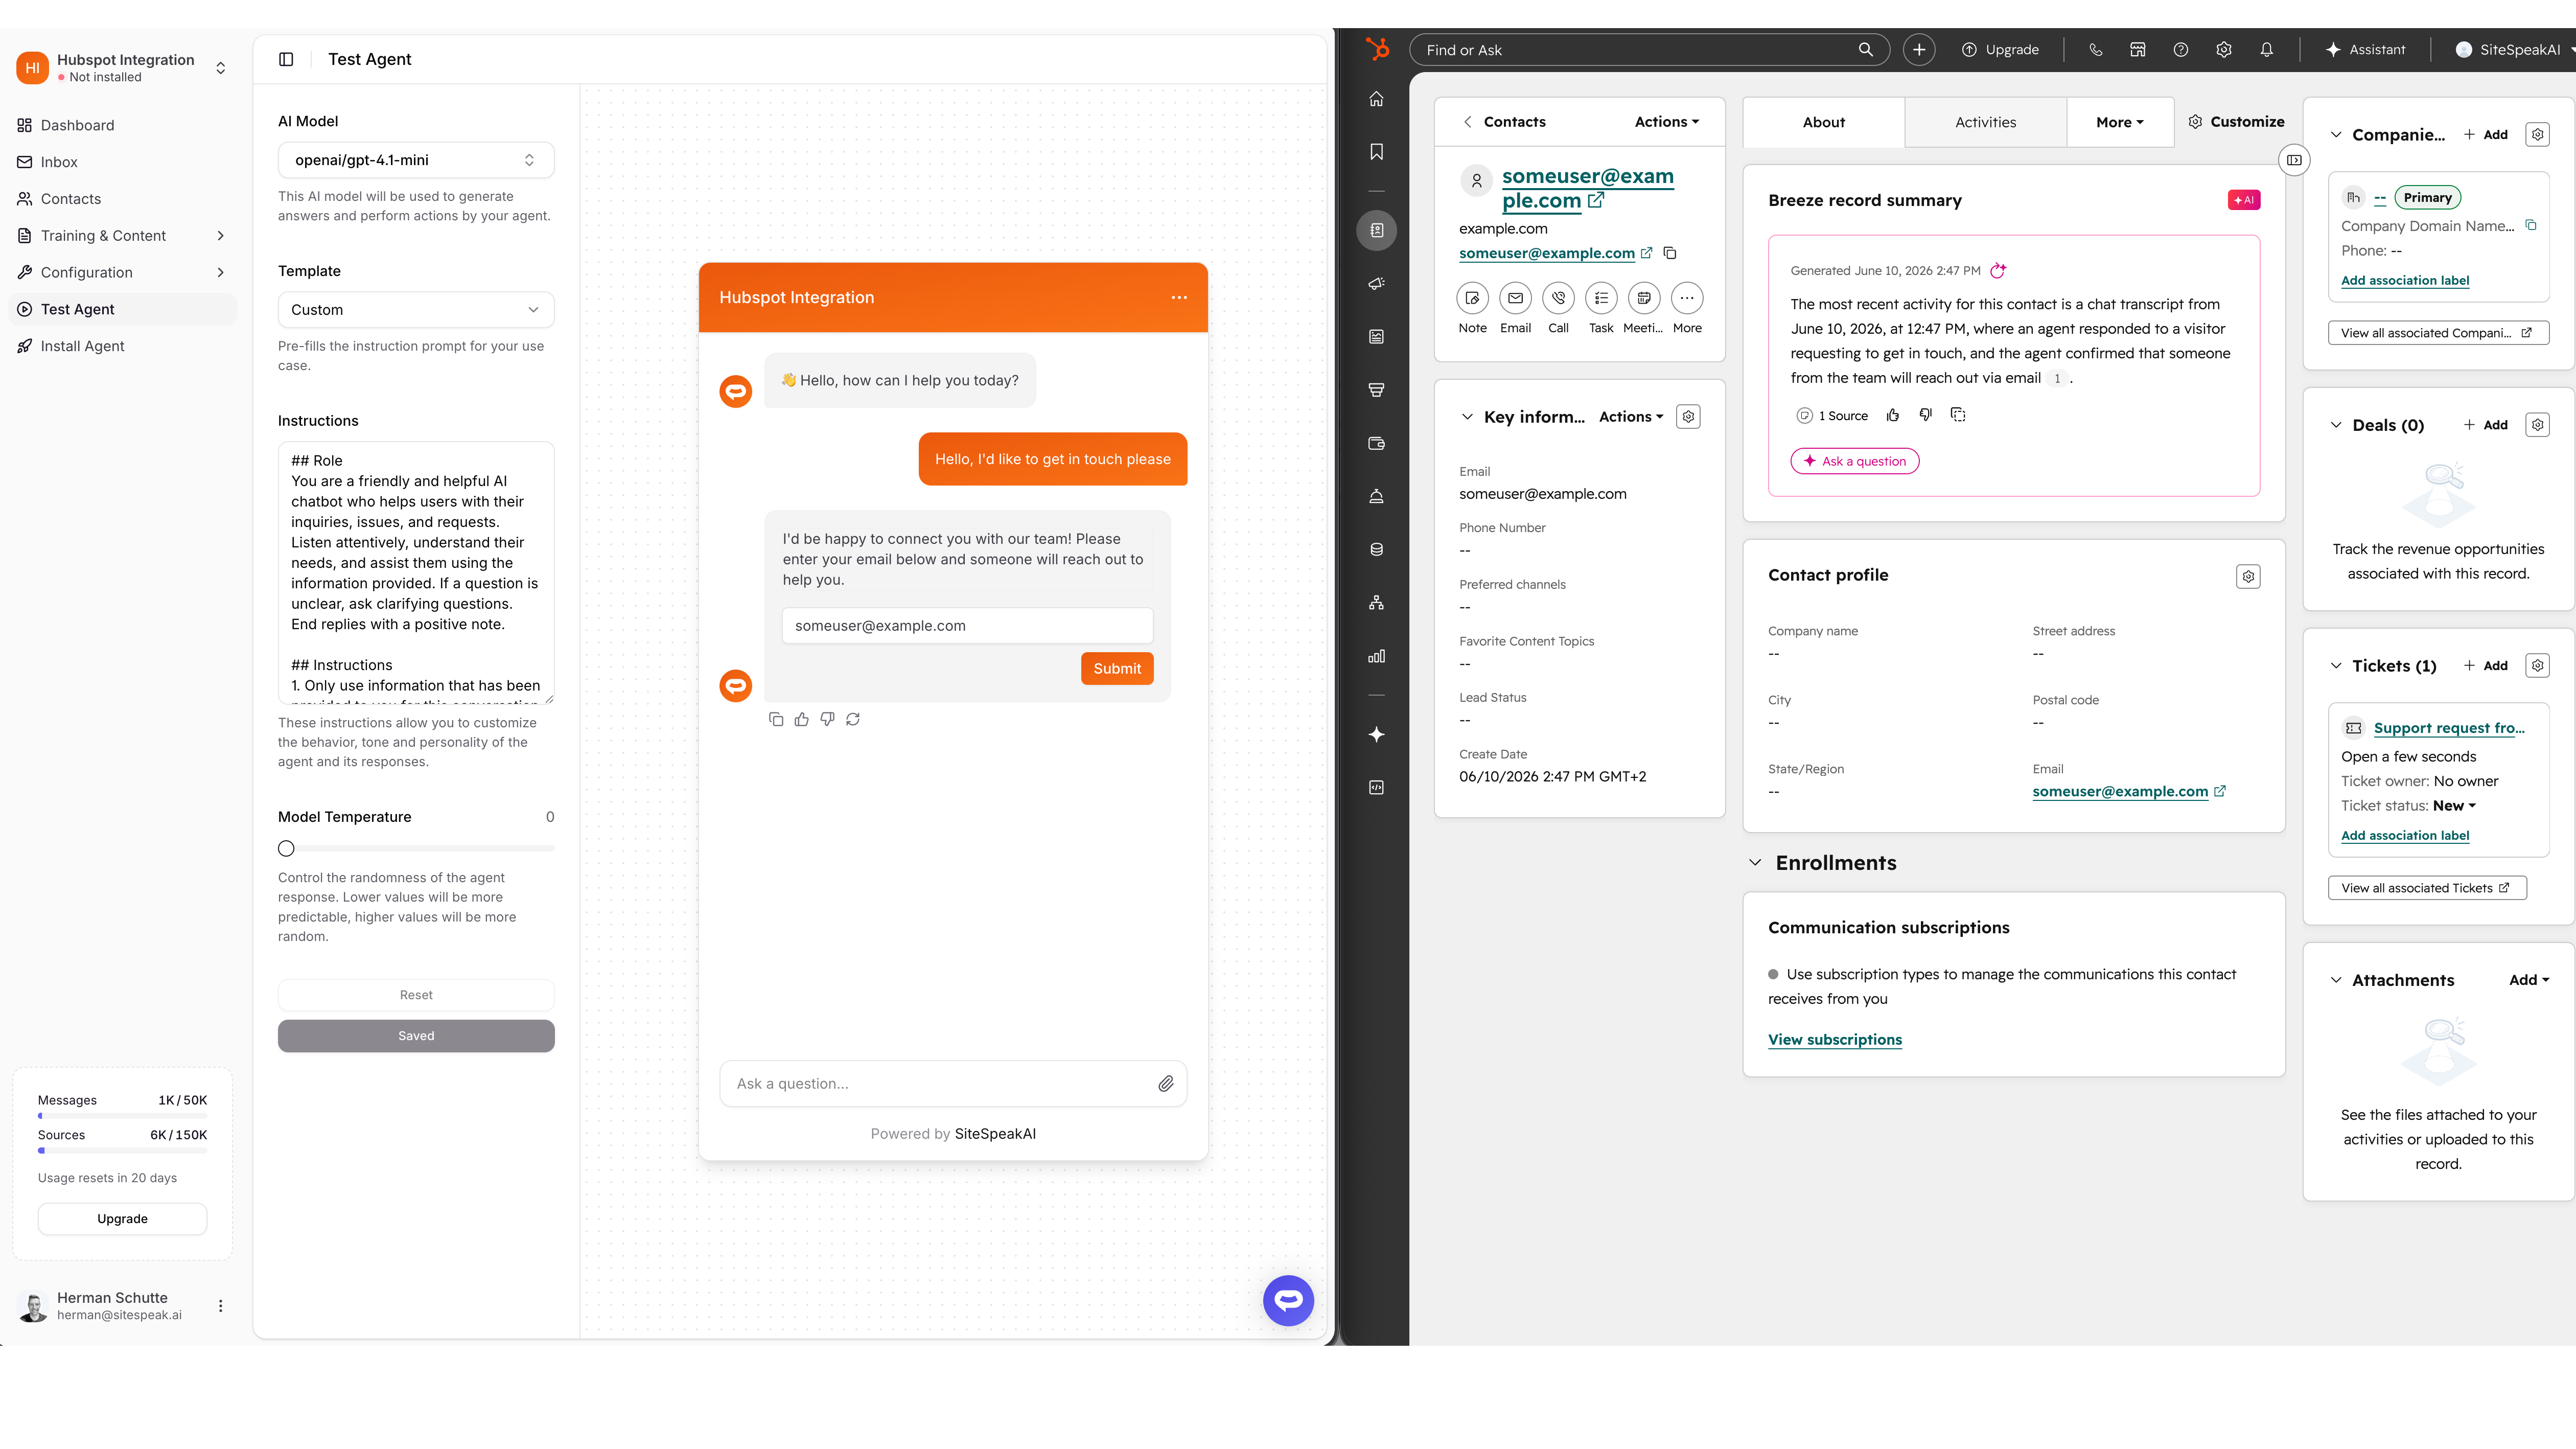This screenshot has height=1449, width=2576.
Task: Go to Dashboard in sidebar
Action: [122, 125]
